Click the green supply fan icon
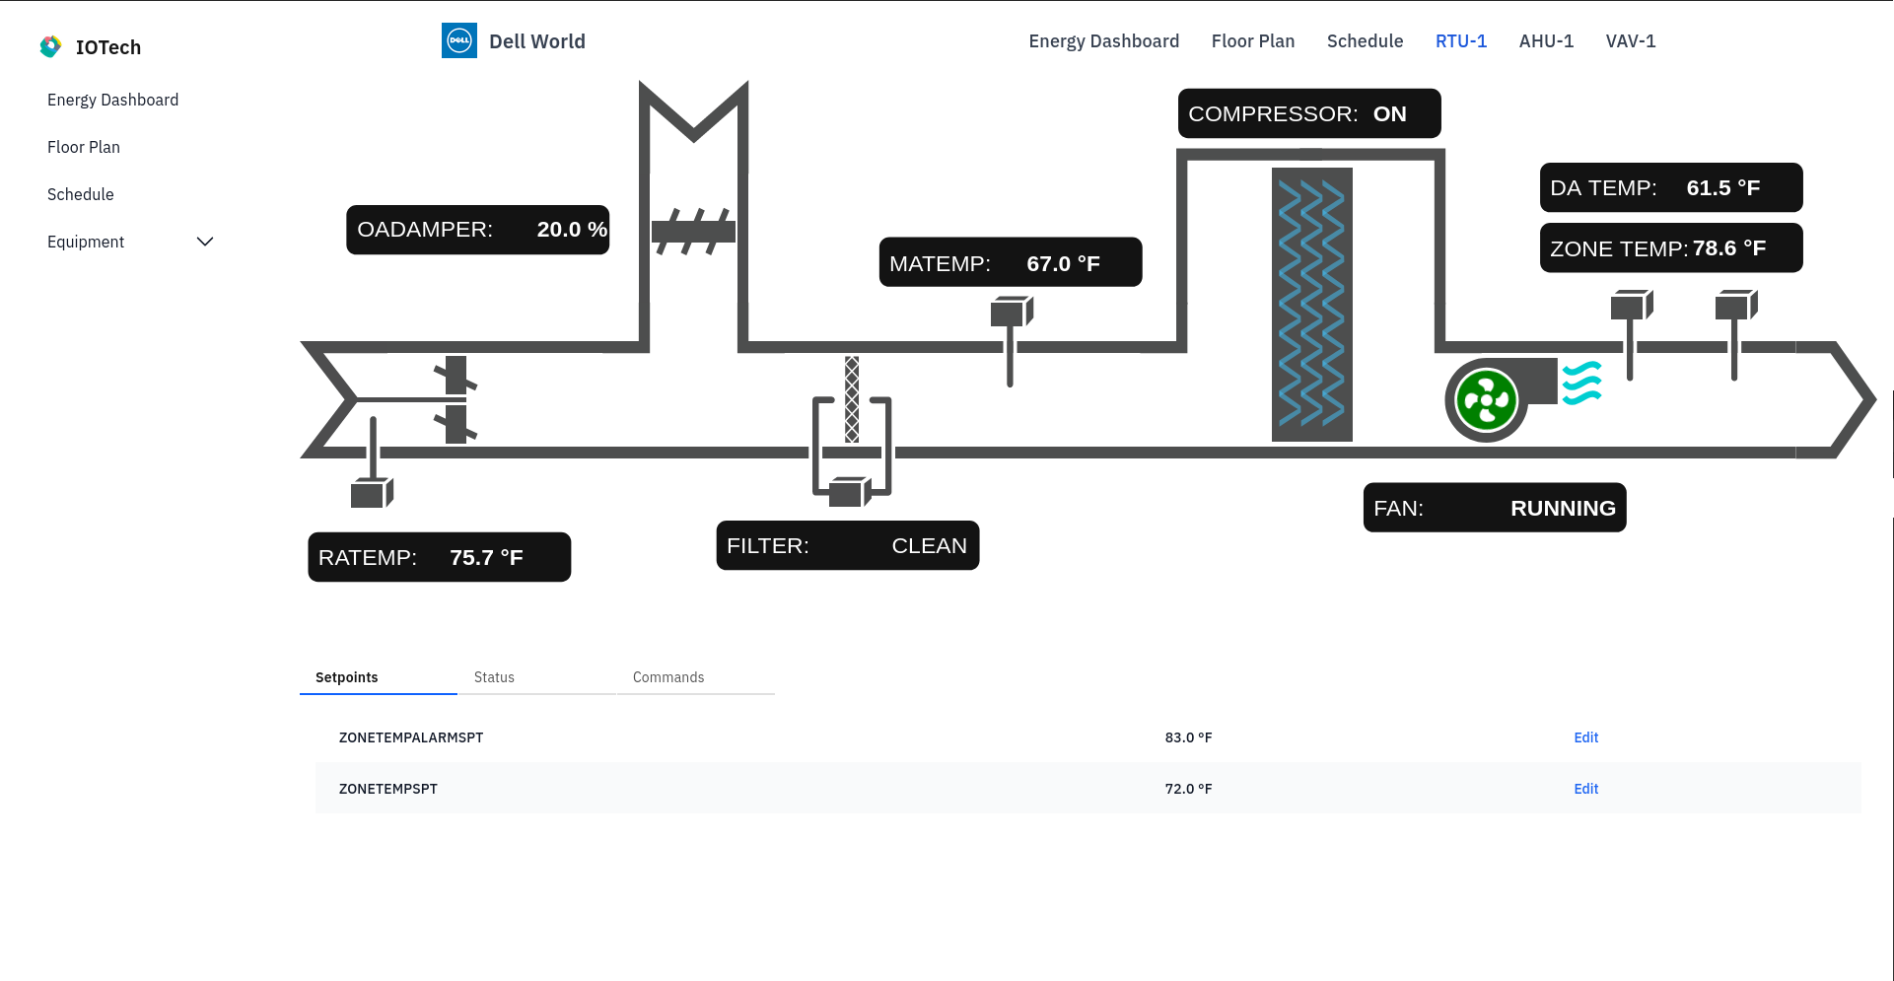This screenshot has height=981, width=1894. [x=1487, y=400]
